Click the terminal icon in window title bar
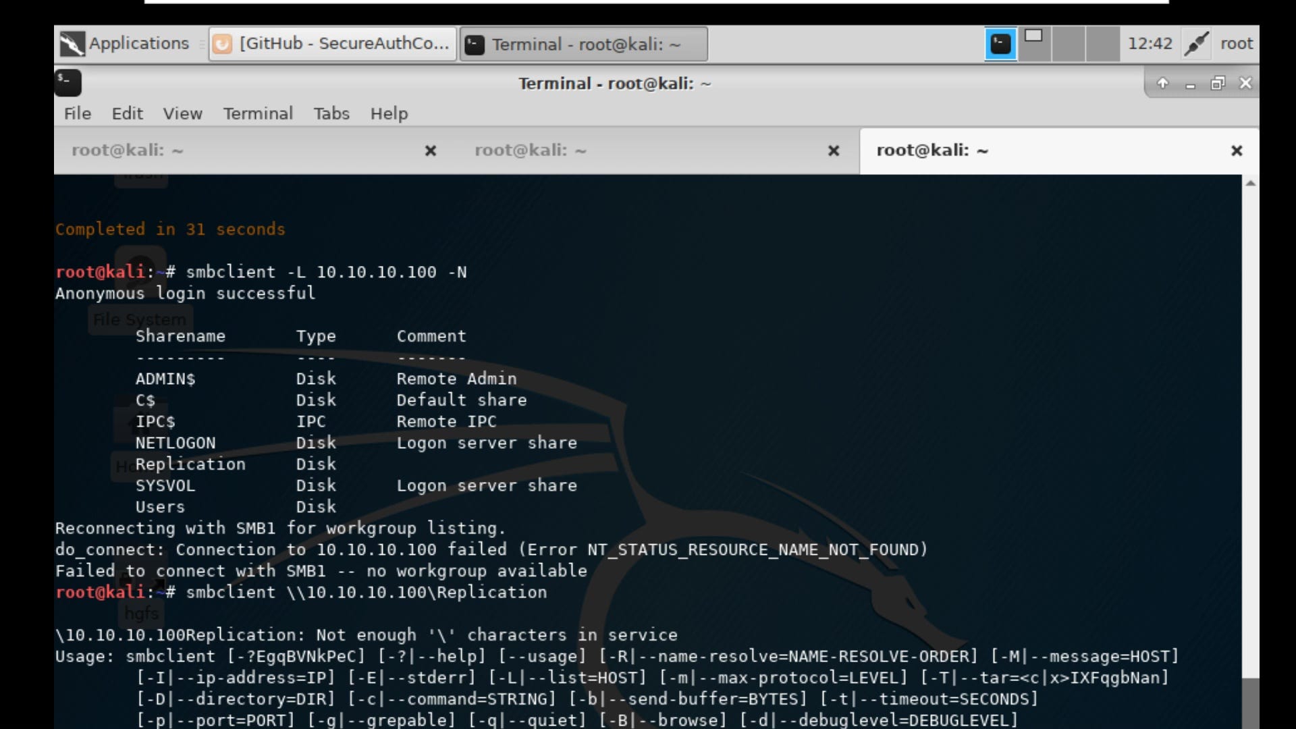The width and height of the screenshot is (1296, 729). pos(67,82)
